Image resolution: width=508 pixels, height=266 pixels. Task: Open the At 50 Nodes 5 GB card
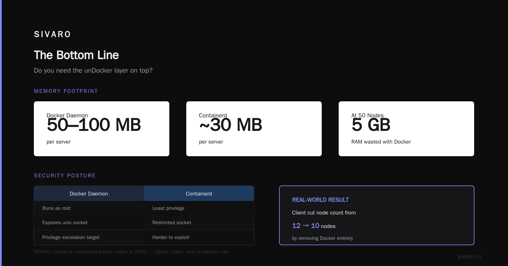406,129
